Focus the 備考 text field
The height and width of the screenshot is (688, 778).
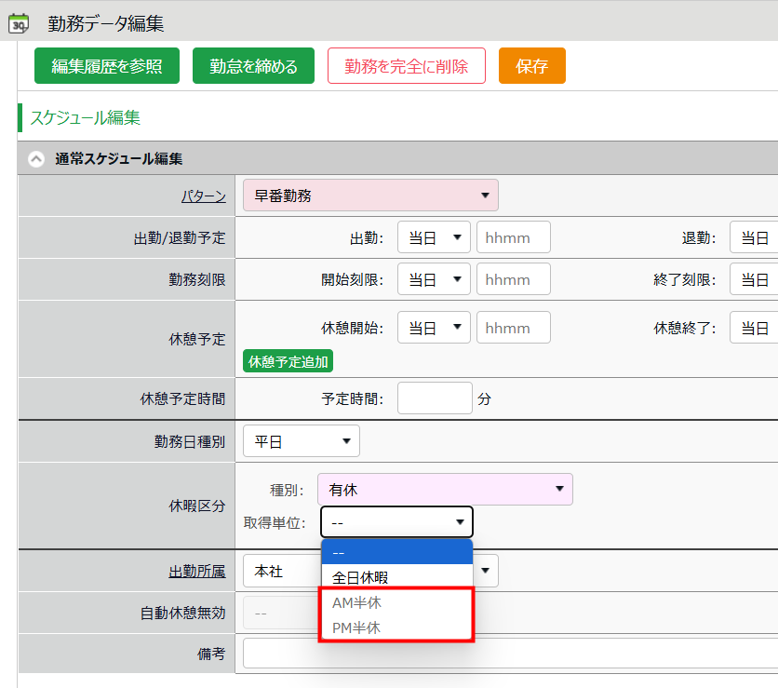point(510,654)
